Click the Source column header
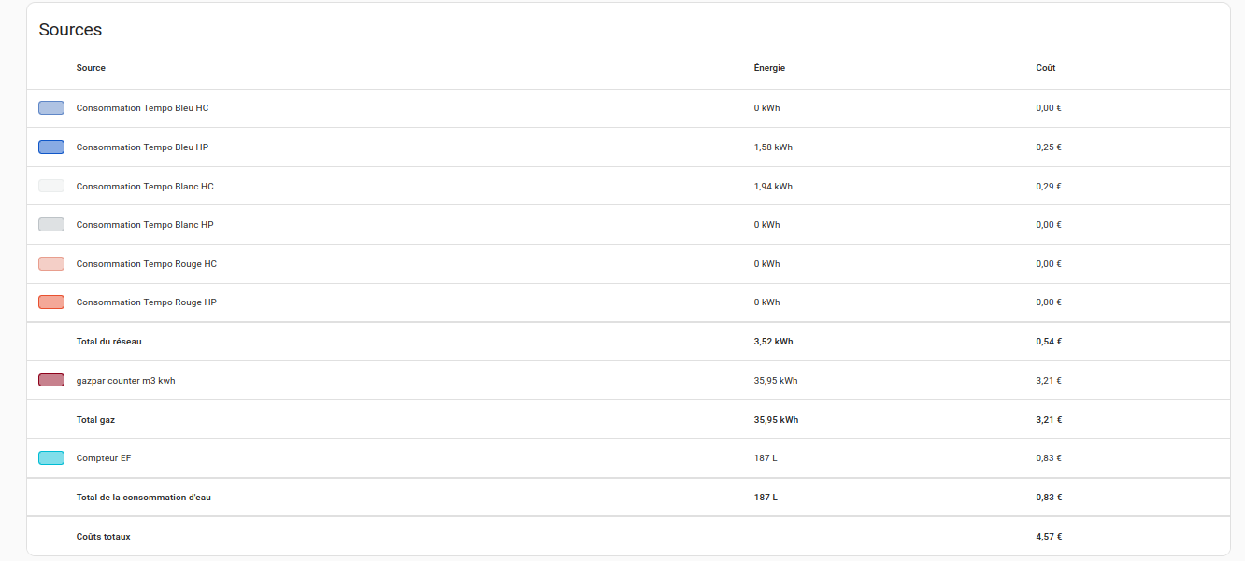This screenshot has height=561, width=1245. coord(91,68)
